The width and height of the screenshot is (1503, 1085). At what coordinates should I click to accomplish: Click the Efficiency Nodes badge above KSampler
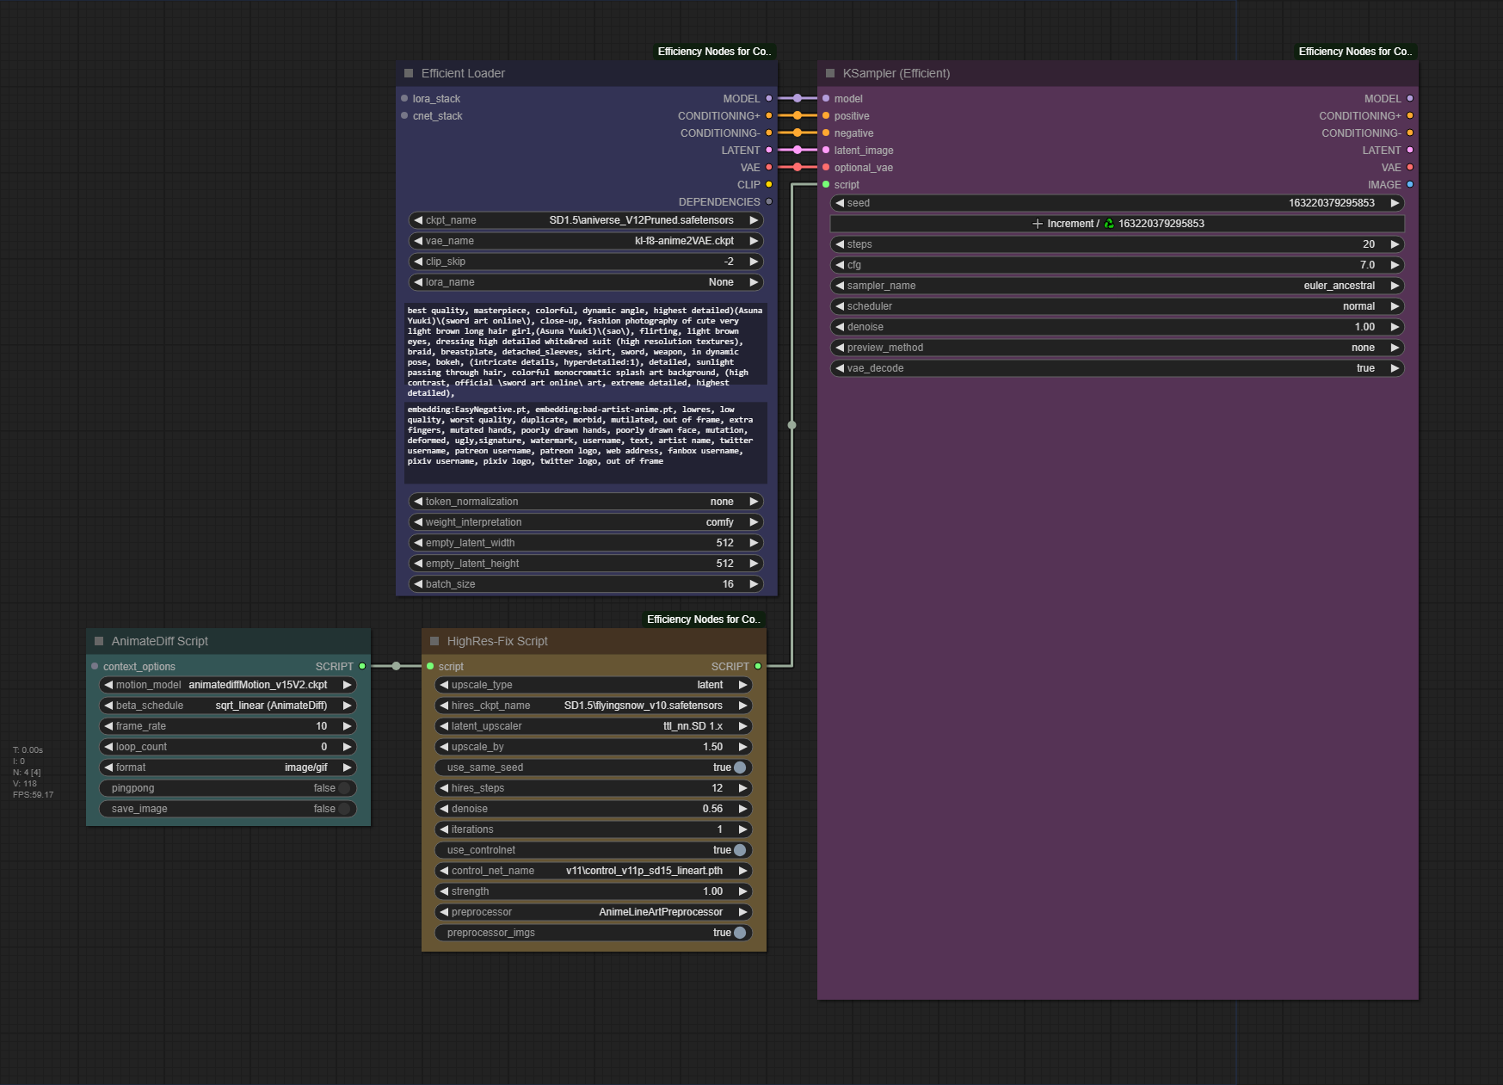1354,52
